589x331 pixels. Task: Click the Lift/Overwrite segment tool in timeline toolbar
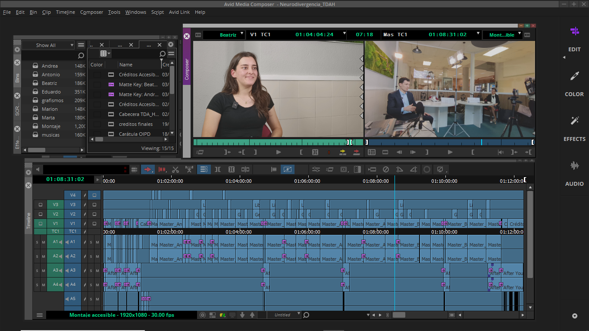pyautogui.click(x=162, y=169)
